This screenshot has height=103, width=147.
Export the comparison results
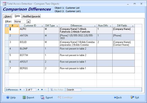[x=46, y=97]
